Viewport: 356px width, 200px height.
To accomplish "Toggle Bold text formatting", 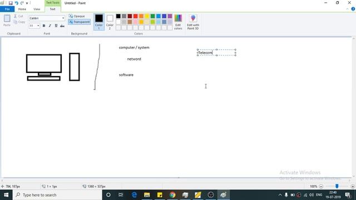I will 44,26.
